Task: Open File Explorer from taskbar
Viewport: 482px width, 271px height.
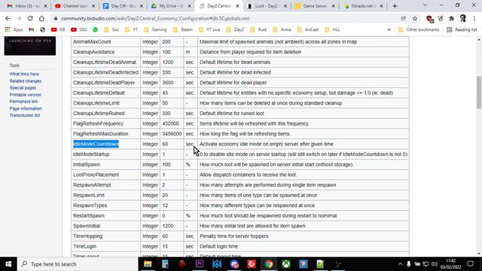Action: (148, 264)
